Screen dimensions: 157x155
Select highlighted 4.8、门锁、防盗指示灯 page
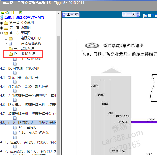click(x=28, y=123)
